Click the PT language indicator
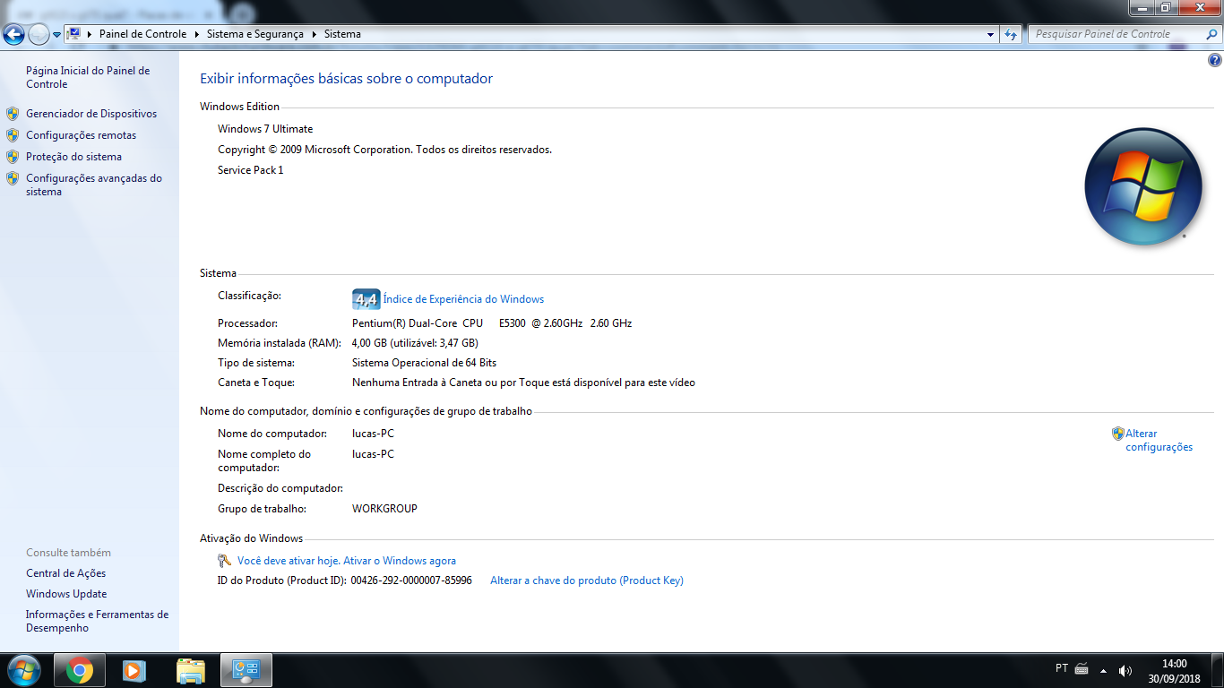The image size is (1224, 688). click(1062, 668)
